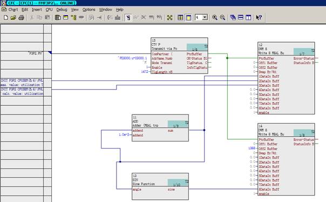Toggle the sheet view button
Image resolution: width=326 pixels, height=202 pixels.
[188, 17]
